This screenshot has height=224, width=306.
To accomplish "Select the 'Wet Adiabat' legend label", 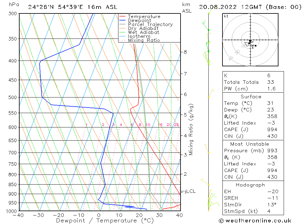I will point(144,32).
